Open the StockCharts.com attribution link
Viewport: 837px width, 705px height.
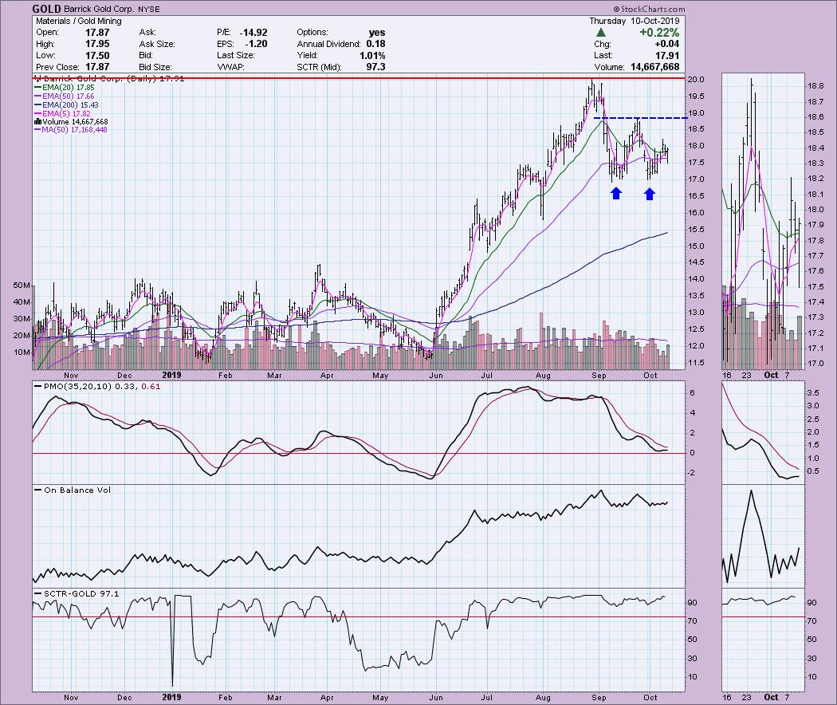tap(649, 9)
